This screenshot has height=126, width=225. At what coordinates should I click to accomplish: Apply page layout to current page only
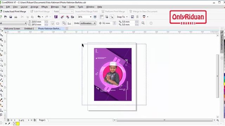tap(69, 23)
